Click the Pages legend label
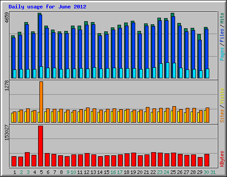Image resolution: width=227 pixels, height=177 pixels. 222,54
